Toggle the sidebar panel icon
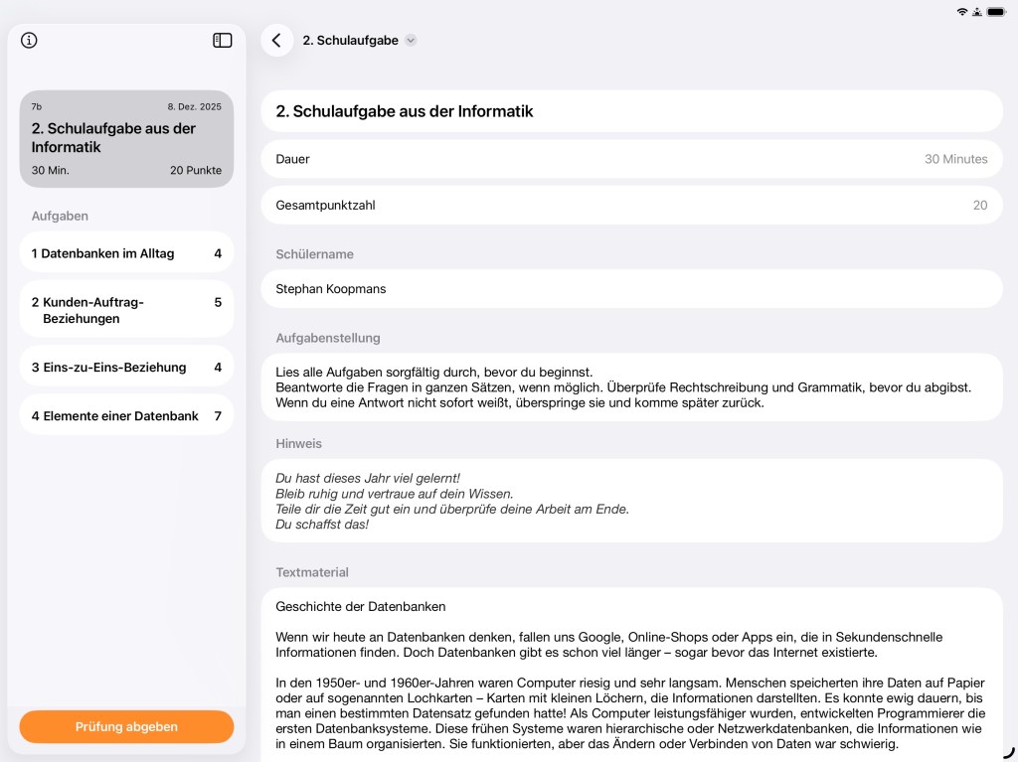 [x=223, y=41]
